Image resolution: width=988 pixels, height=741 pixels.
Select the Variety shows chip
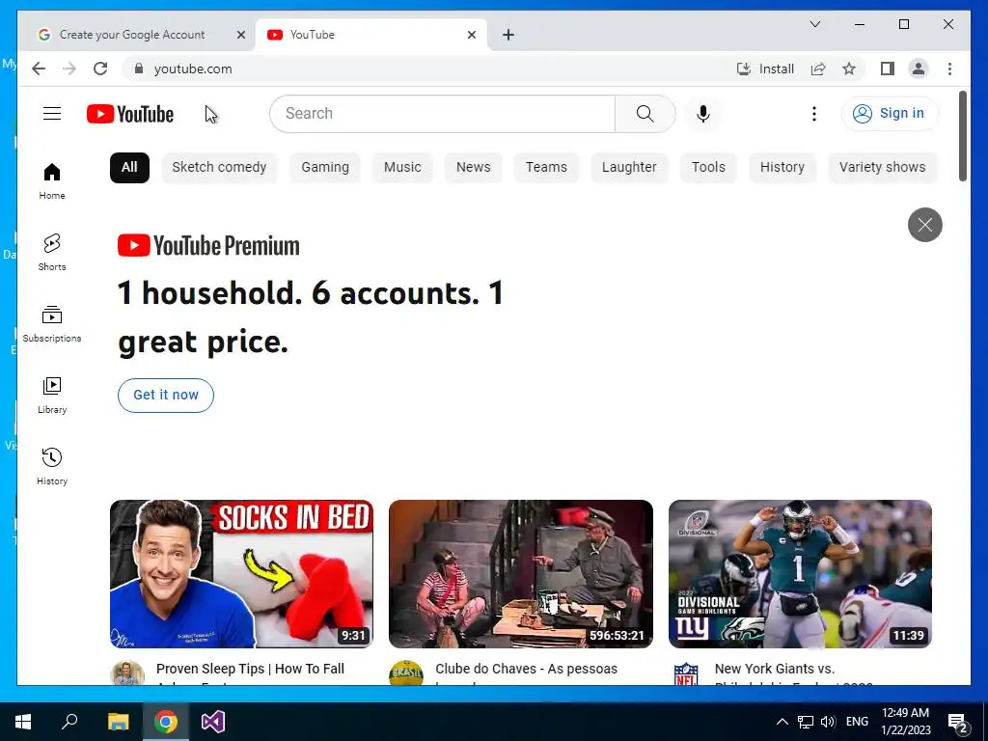pos(882,167)
